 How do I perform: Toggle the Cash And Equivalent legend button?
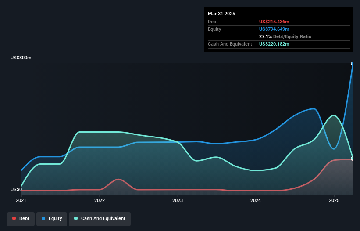pyautogui.click(x=100, y=219)
